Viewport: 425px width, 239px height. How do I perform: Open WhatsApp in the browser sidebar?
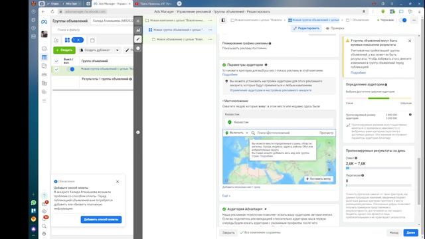pyautogui.click(x=33, y=202)
